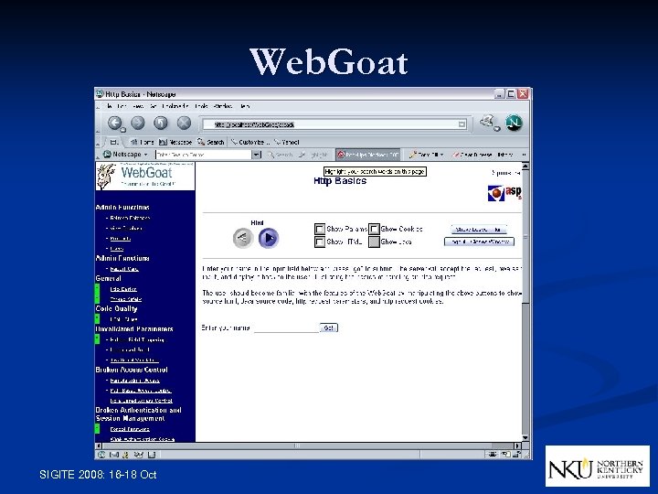Click the Netscape N logo throbber
This screenshot has width=658, height=494.
514,123
